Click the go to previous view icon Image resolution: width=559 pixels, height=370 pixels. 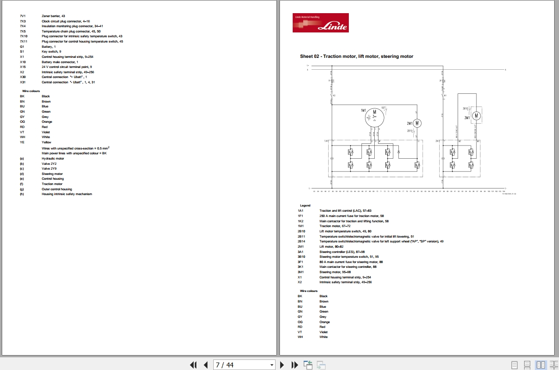(x=308, y=365)
